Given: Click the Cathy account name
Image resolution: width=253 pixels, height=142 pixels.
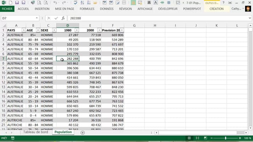Looking at the screenshot, I should [x=236, y=9].
